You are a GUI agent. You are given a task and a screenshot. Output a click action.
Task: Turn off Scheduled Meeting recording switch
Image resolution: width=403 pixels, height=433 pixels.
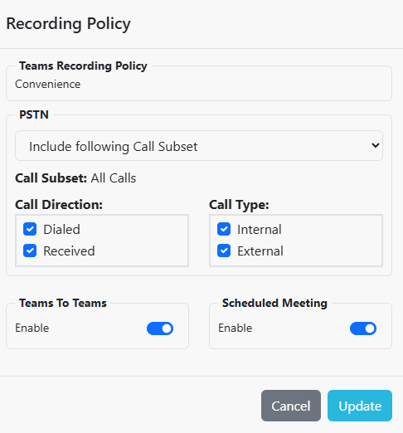[363, 328]
